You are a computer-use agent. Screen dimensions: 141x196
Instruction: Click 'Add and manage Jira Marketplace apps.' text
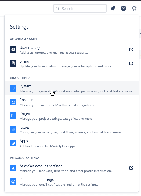click(48, 146)
